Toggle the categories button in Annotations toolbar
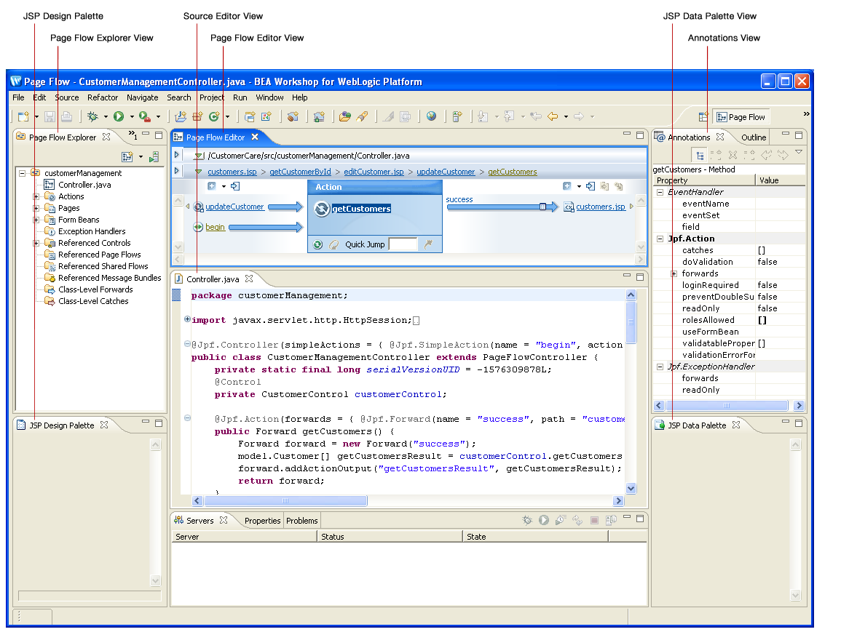The height and width of the screenshot is (632, 849). (700, 156)
